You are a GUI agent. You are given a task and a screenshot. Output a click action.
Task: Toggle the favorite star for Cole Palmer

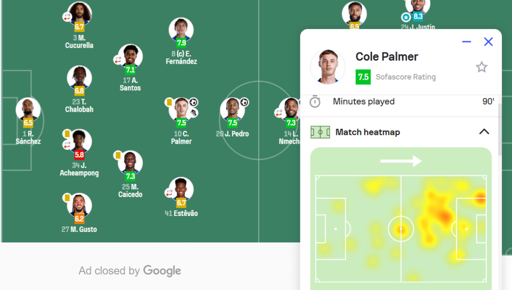[x=481, y=67]
